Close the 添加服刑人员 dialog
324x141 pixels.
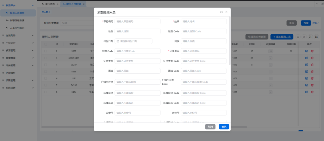point(227,12)
